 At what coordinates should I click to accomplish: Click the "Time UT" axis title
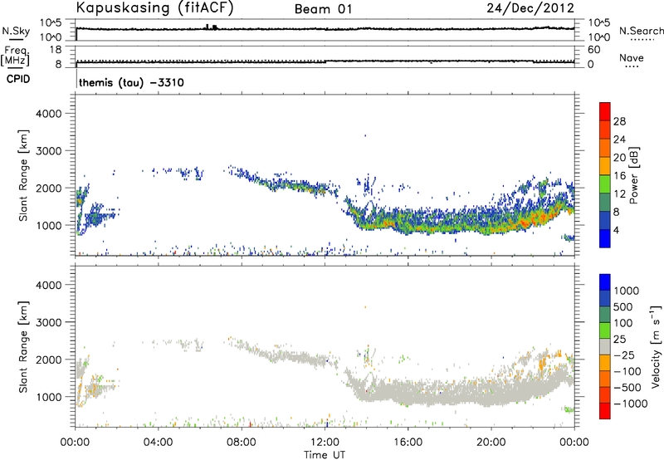click(x=325, y=455)
